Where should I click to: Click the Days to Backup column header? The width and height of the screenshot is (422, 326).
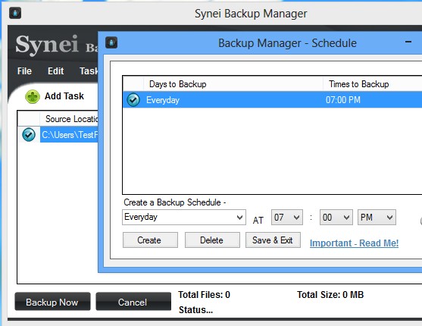click(x=233, y=84)
